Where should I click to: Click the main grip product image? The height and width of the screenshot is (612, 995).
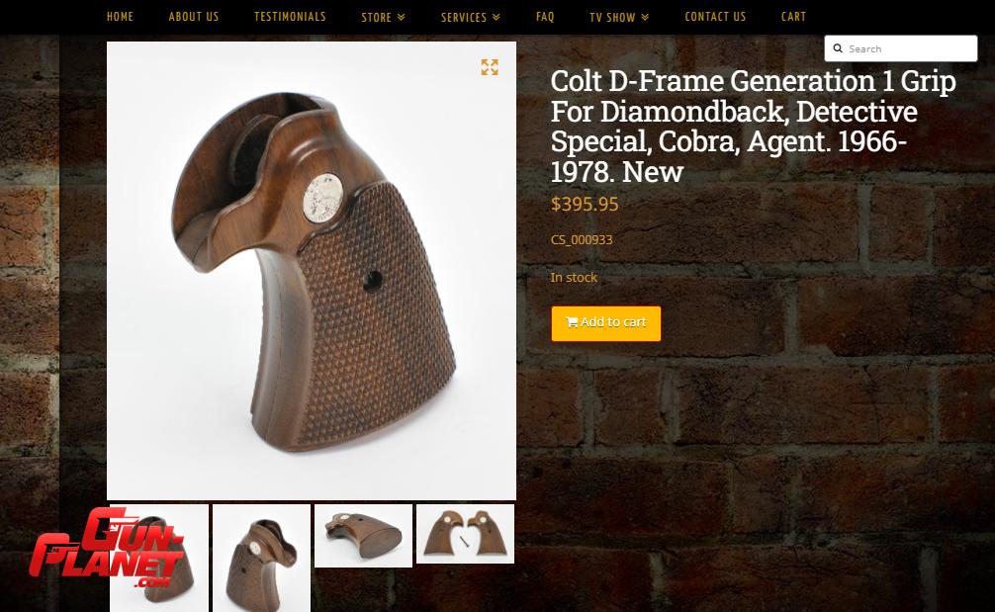coord(312,271)
